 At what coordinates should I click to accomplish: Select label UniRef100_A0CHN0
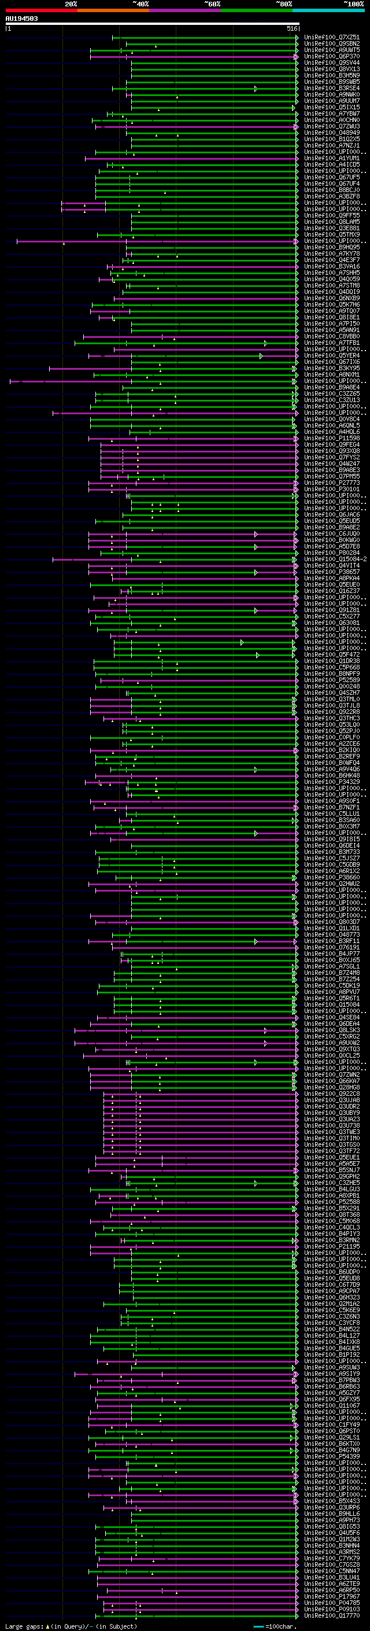tap(332, 120)
